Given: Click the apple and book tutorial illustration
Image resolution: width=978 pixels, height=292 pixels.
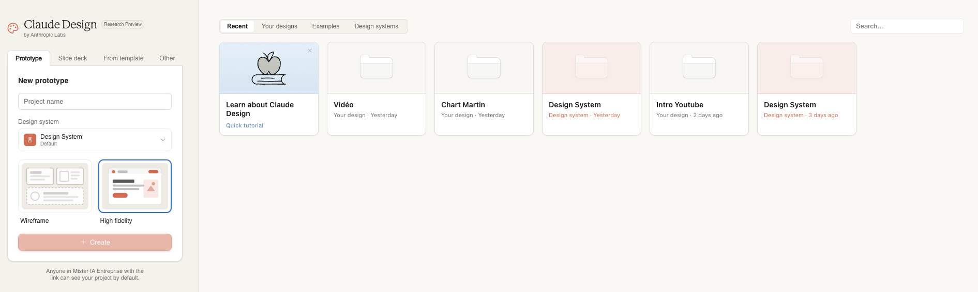Looking at the screenshot, I should coord(269,68).
